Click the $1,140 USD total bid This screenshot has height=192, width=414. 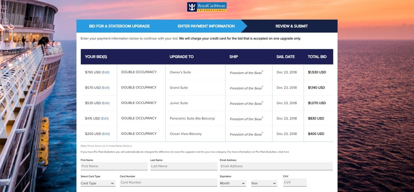point(316,88)
